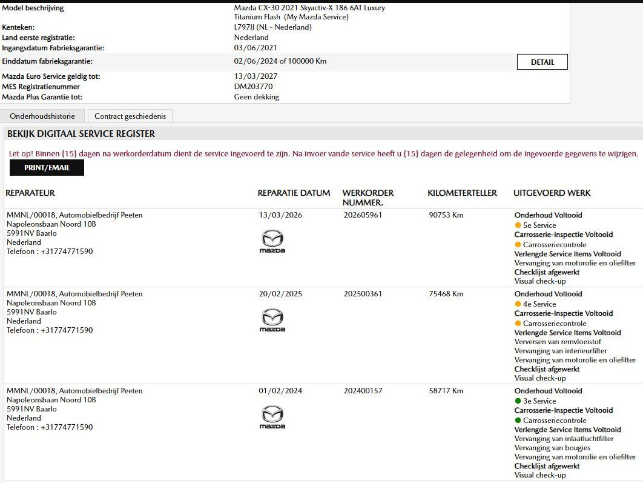Viewport: 643px width, 483px height.
Task: Click Mazda logo for 13/03/2026 service
Action: pos(272,241)
